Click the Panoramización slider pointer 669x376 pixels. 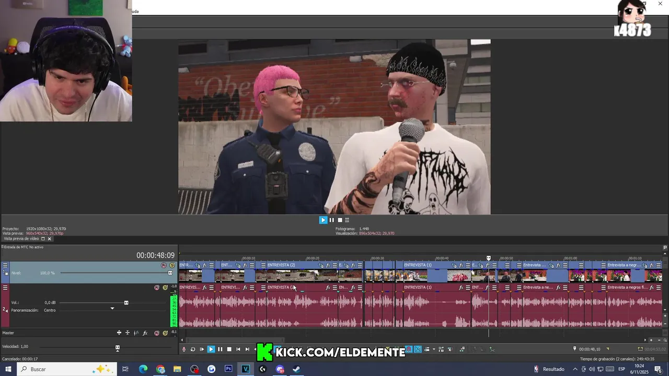click(x=112, y=308)
